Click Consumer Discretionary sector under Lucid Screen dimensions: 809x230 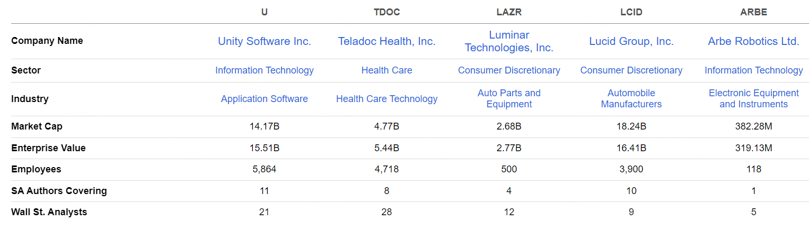point(631,70)
